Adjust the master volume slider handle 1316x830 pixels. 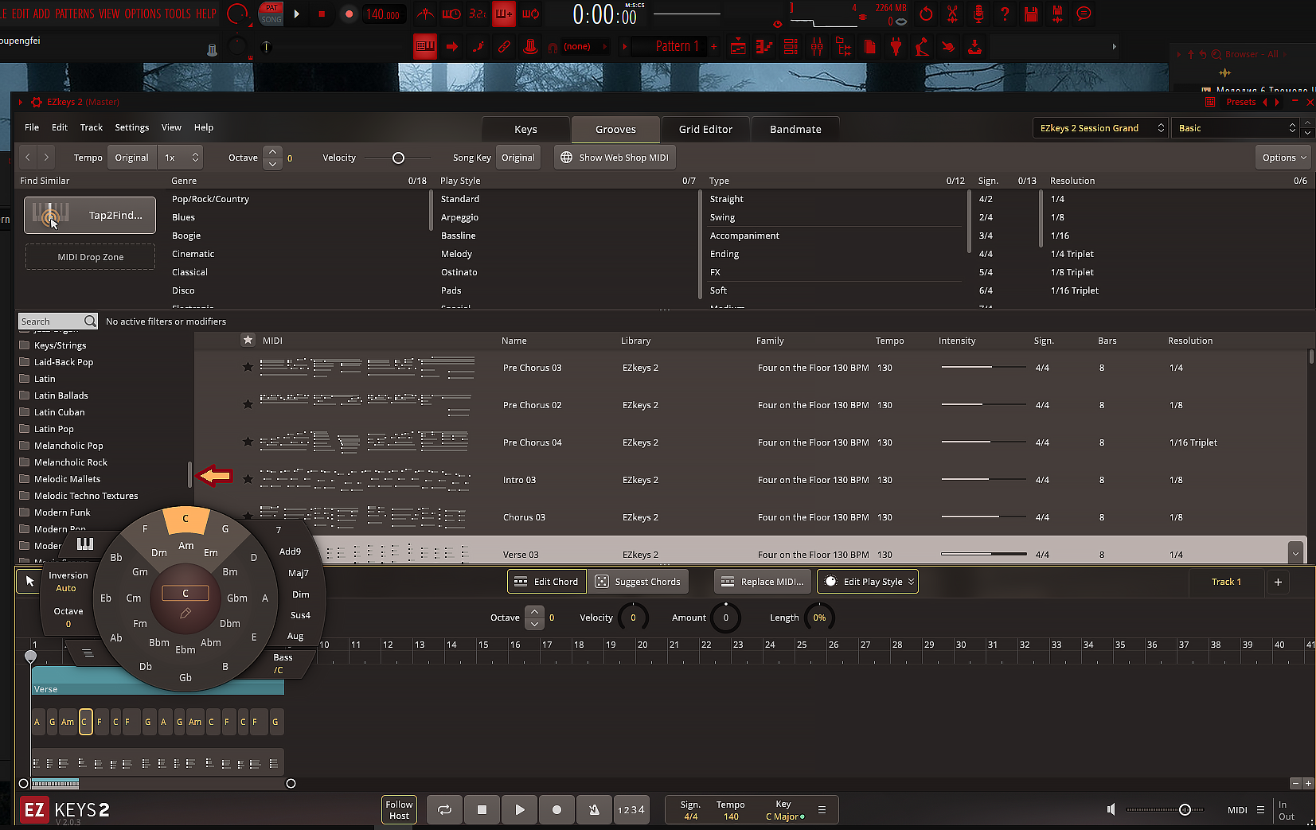click(1185, 810)
